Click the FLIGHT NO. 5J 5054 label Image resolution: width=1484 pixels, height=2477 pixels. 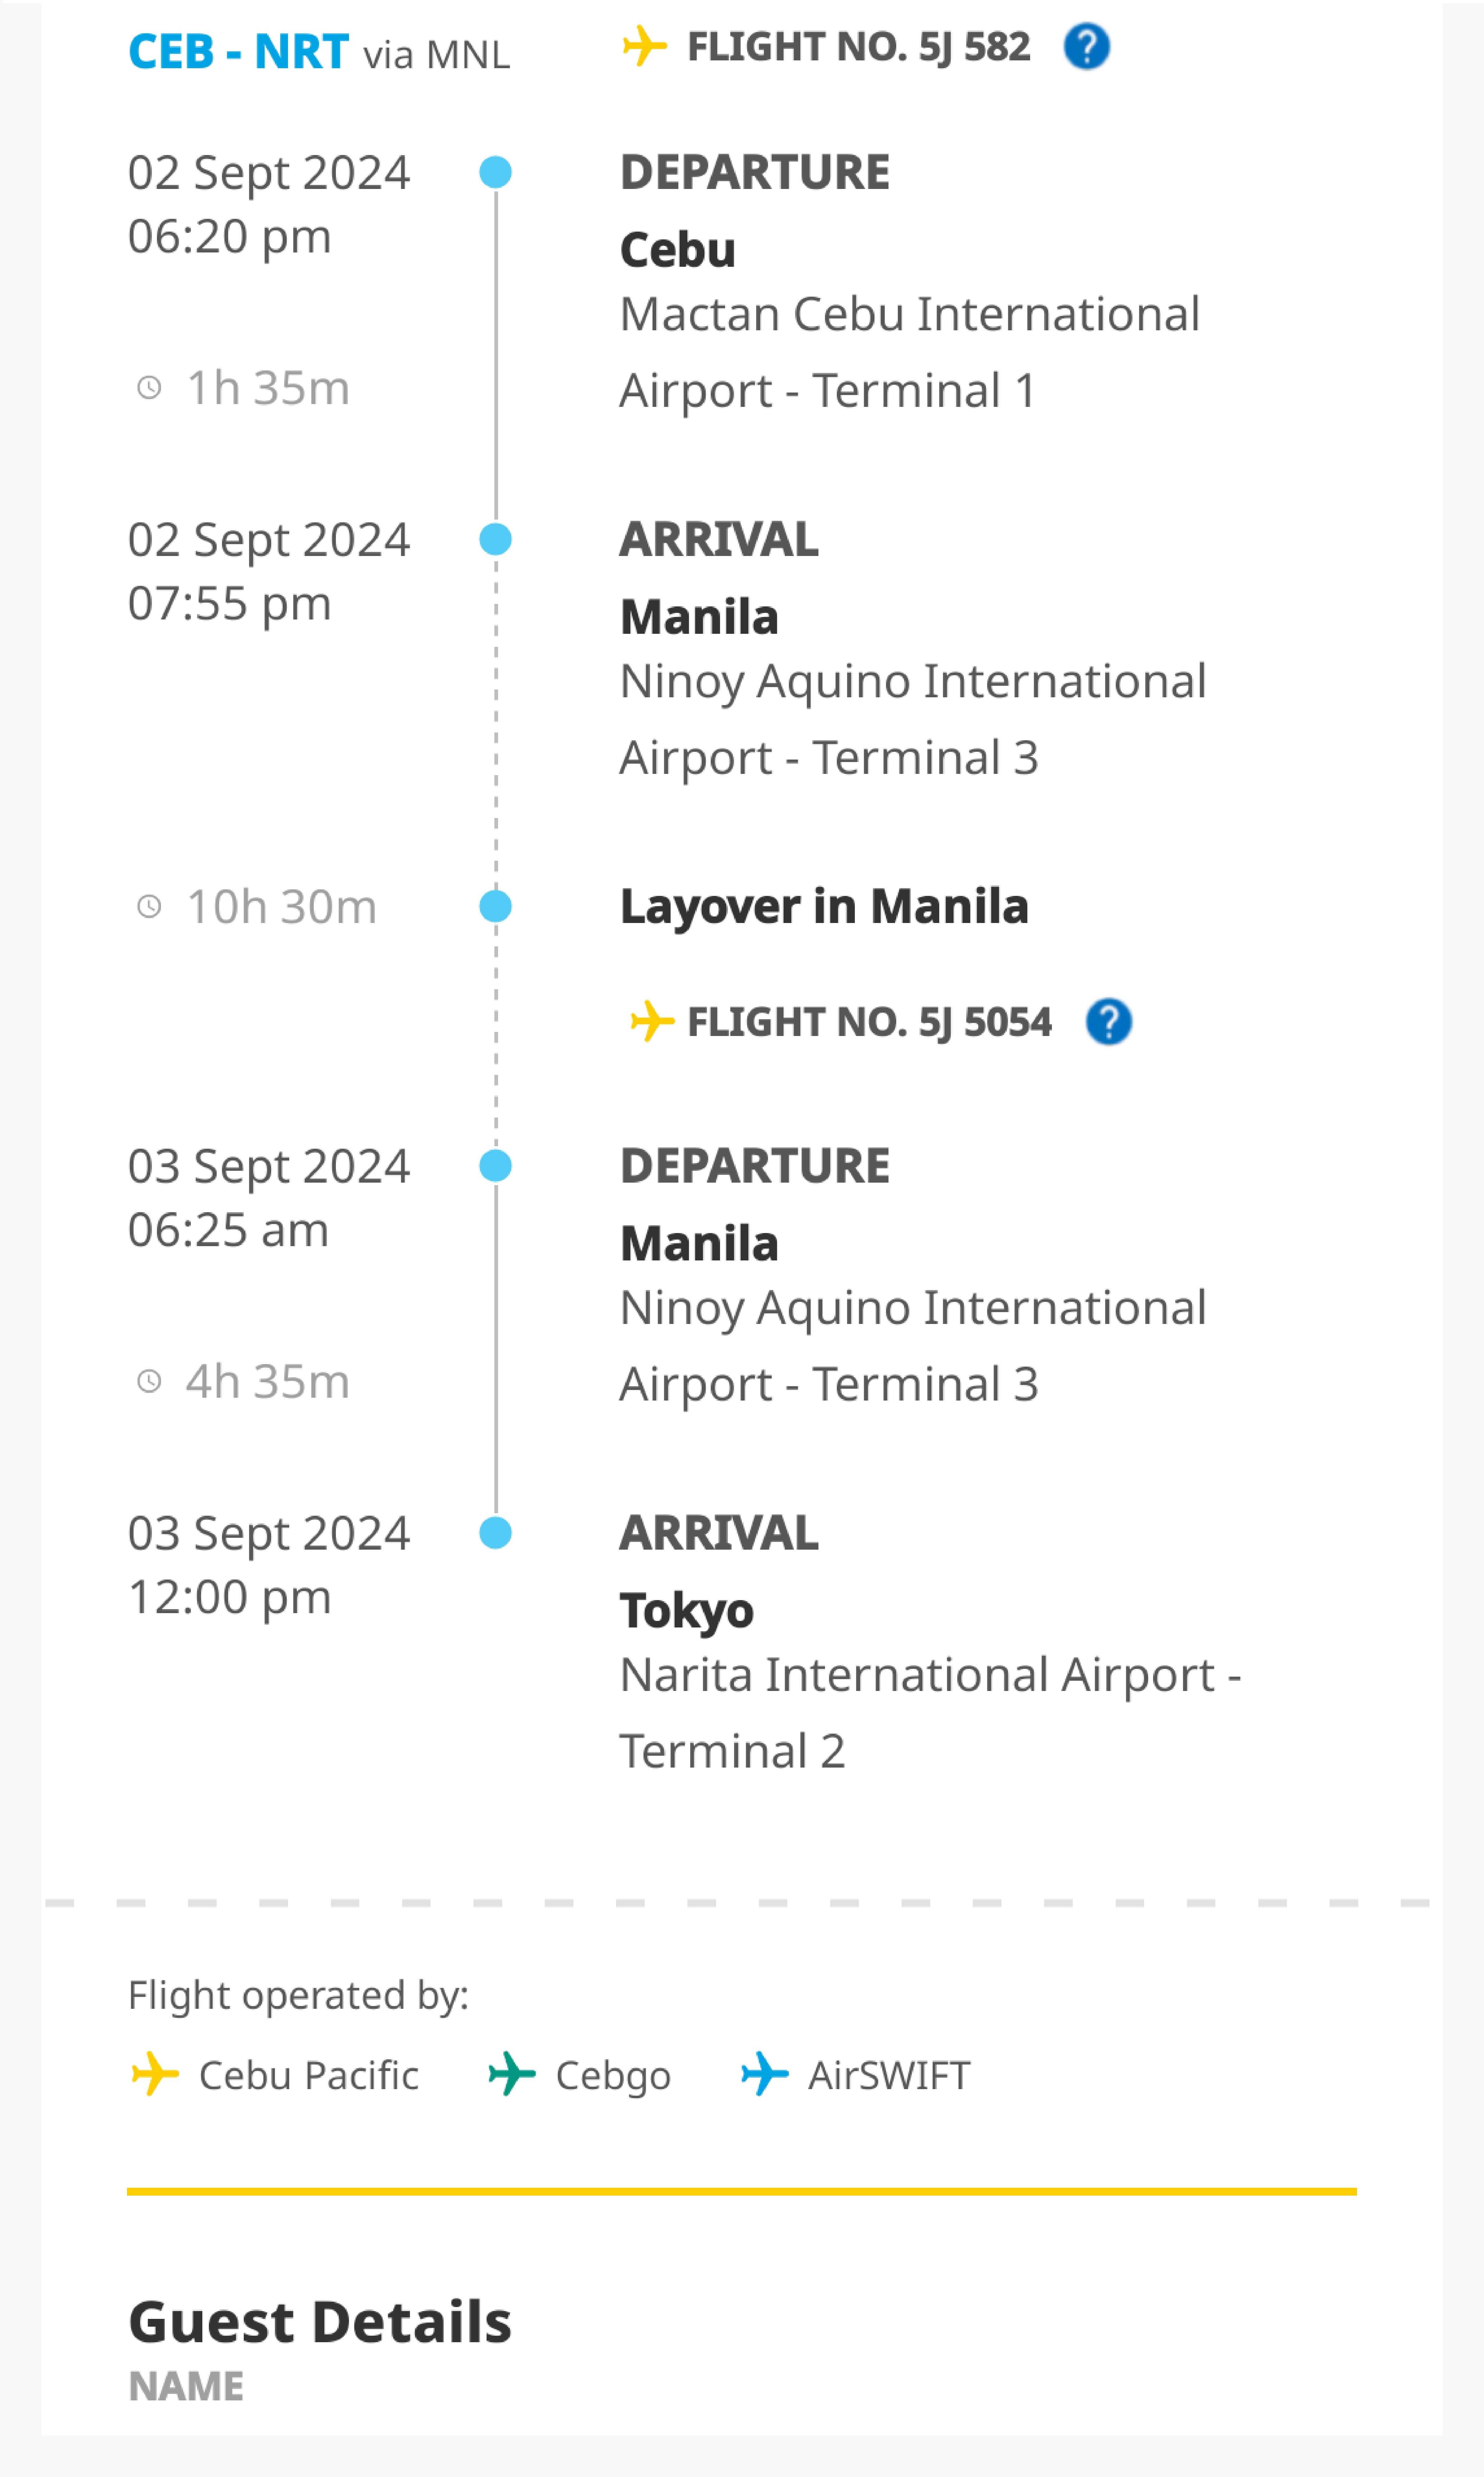pos(869,1022)
